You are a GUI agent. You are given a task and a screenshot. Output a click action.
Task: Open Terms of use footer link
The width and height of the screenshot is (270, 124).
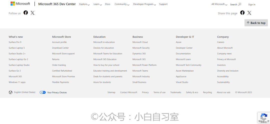click(159, 92)
